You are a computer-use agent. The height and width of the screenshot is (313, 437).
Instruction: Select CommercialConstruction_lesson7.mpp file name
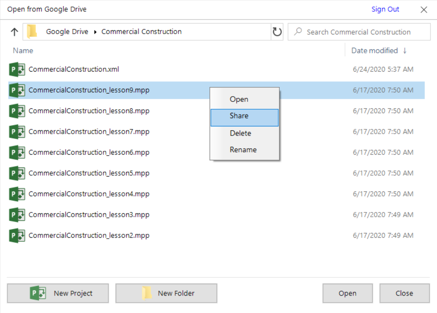click(89, 132)
